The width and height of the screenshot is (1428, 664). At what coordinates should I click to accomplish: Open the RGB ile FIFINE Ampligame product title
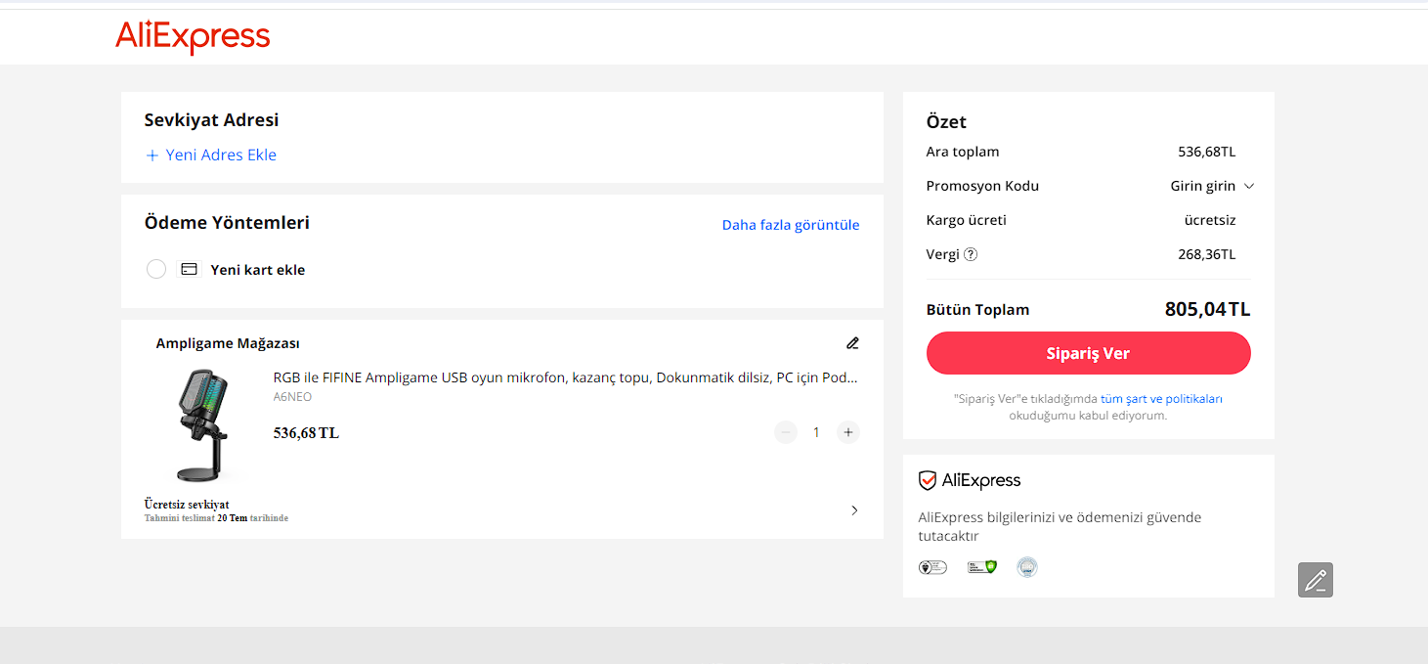[x=566, y=377]
